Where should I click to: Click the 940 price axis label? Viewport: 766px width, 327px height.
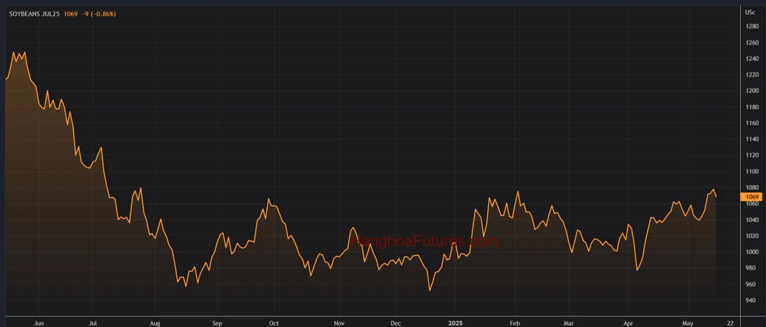(752, 301)
